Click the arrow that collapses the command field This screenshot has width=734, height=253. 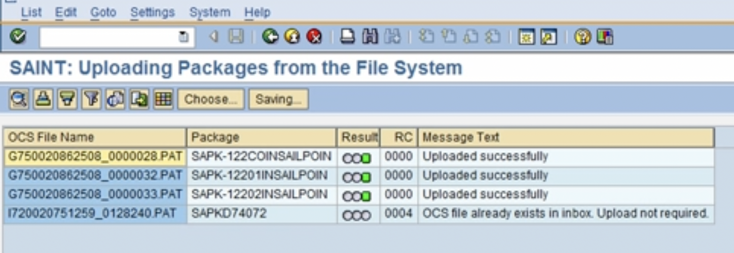coord(214,37)
